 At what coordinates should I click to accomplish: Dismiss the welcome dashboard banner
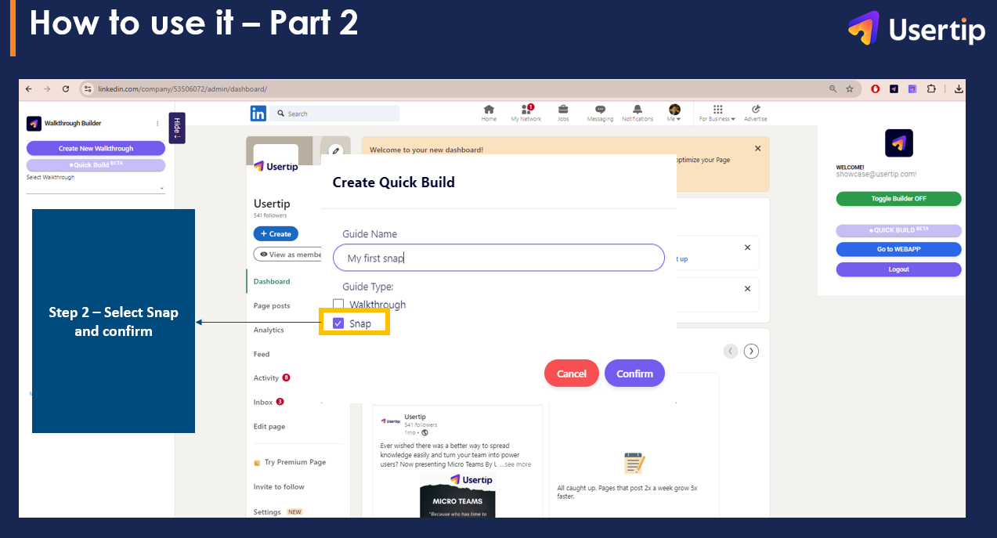(757, 148)
